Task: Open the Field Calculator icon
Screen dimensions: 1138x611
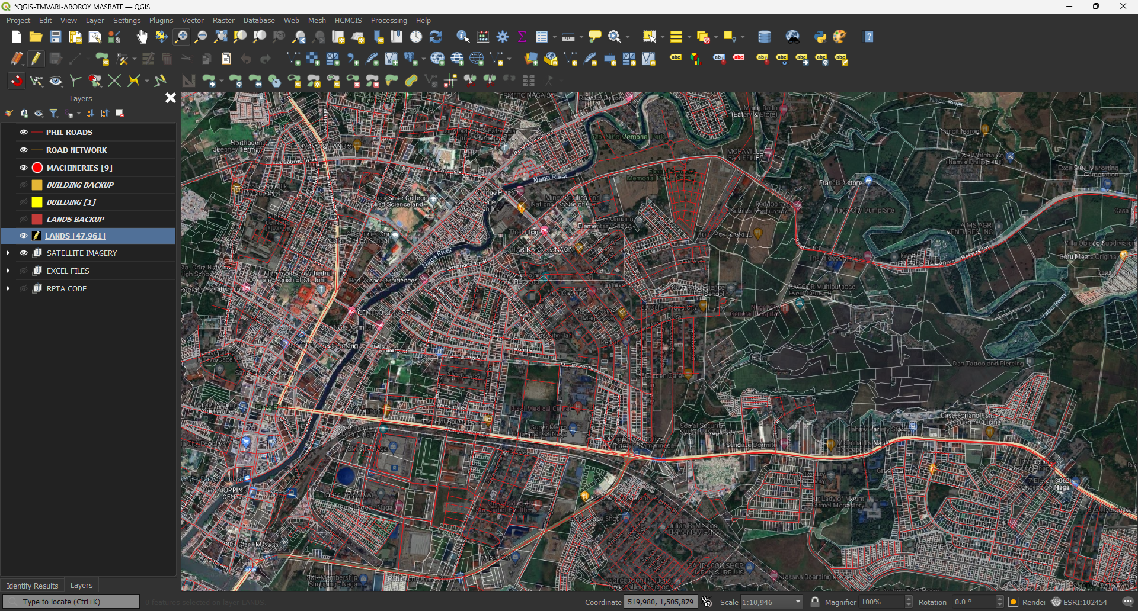Action: click(x=483, y=37)
